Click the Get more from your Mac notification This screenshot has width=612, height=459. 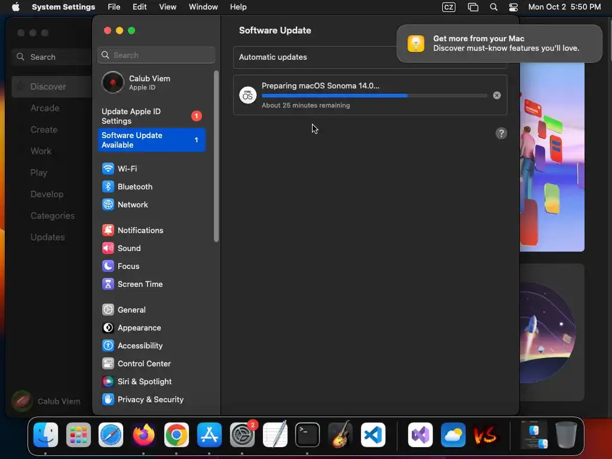pos(500,43)
